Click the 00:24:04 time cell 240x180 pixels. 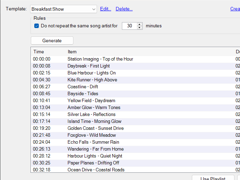pyautogui.click(x=42, y=142)
